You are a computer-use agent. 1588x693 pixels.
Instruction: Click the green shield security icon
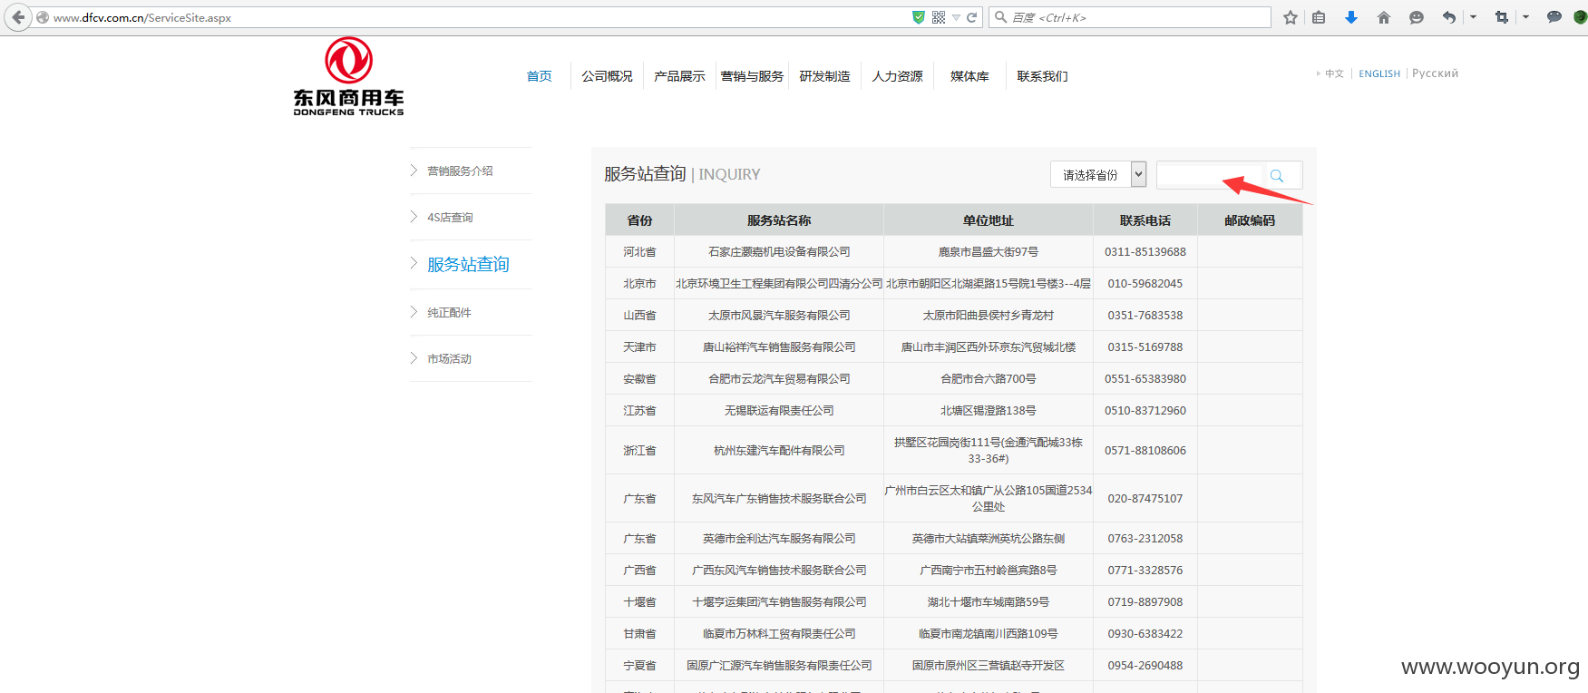[919, 17]
